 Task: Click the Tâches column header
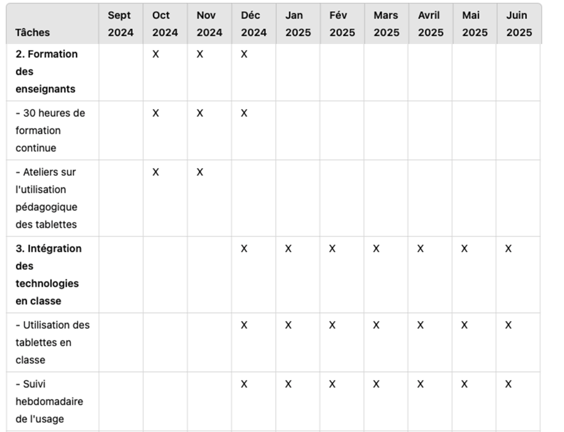pyautogui.click(x=52, y=24)
